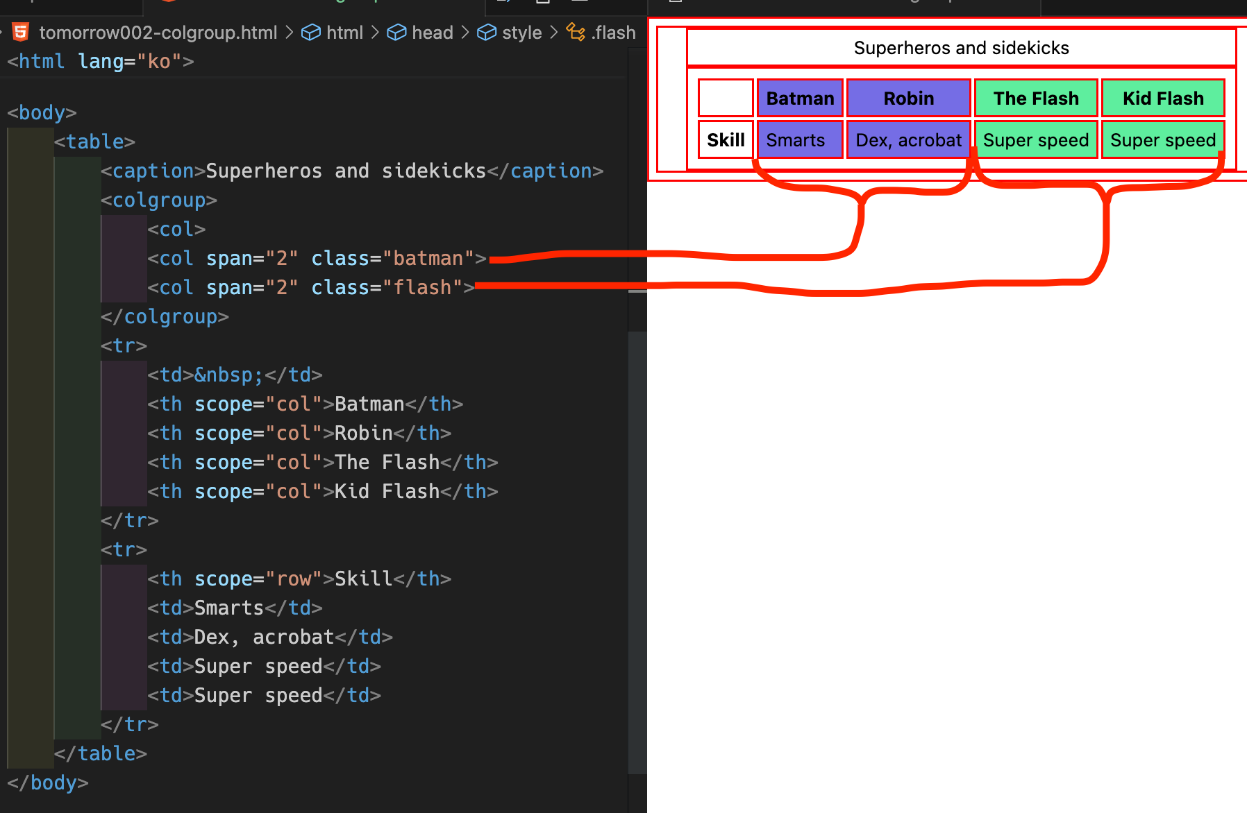Screen dimensions: 1247x813
Task: Click the <td>Smarts</td> code line
Action: click(x=235, y=608)
